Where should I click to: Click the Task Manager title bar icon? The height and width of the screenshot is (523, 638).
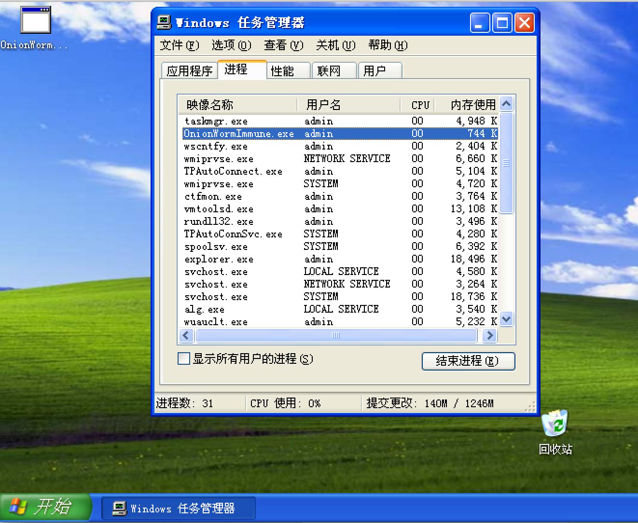click(x=164, y=22)
